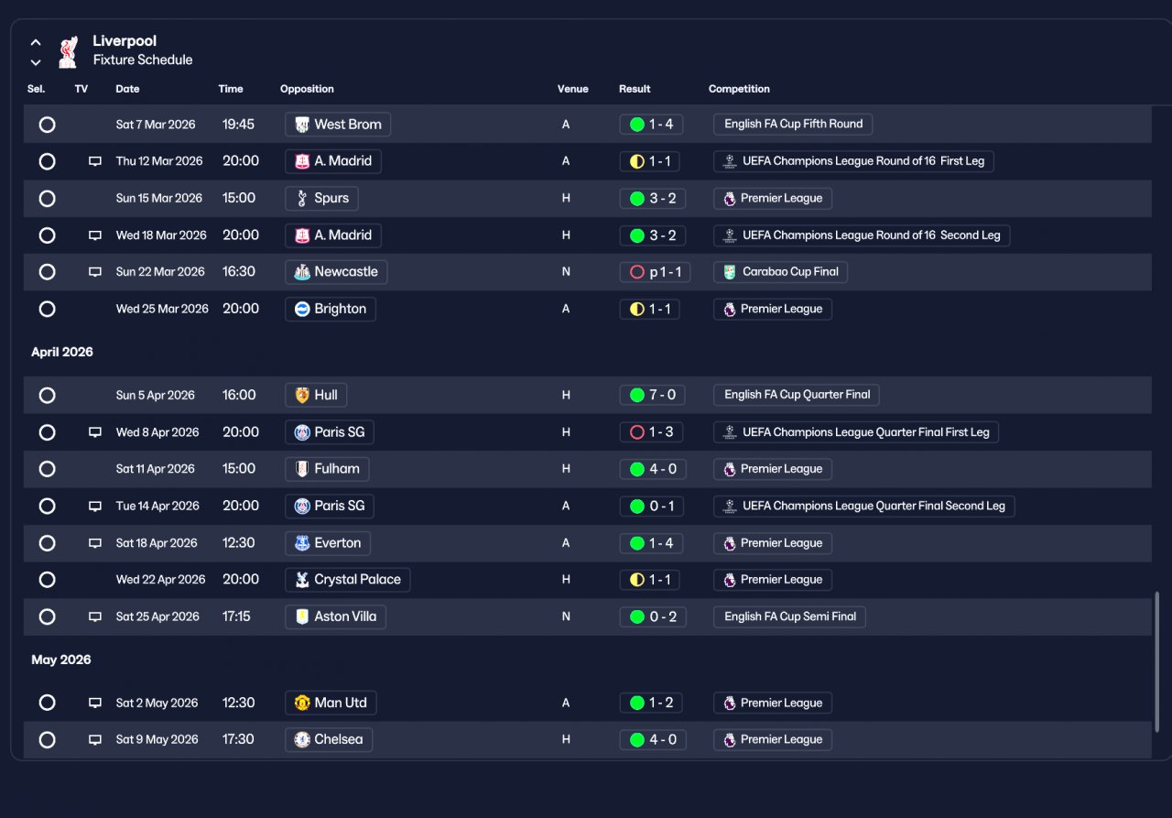Click the vertical scrollbar thumb
The width and height of the screenshot is (1172, 818).
coord(1157,659)
